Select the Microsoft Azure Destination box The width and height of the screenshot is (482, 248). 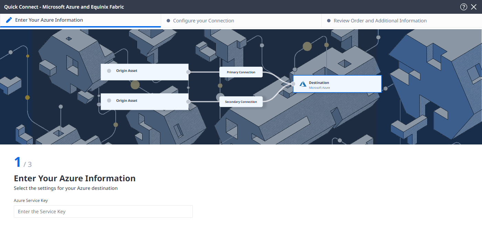337,84
